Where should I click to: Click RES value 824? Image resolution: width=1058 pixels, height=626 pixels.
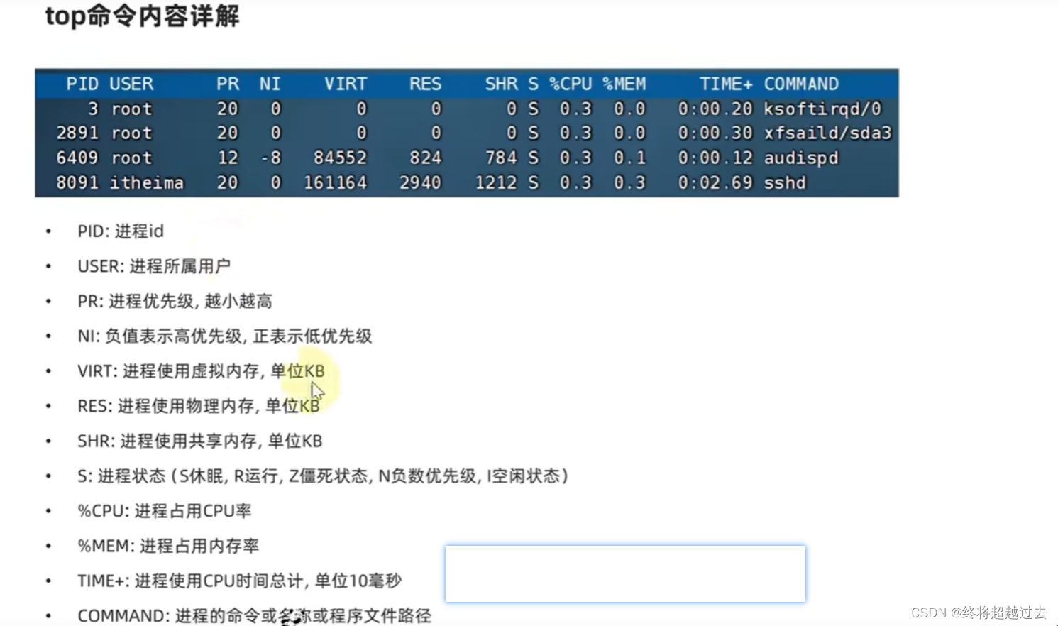tap(426, 158)
